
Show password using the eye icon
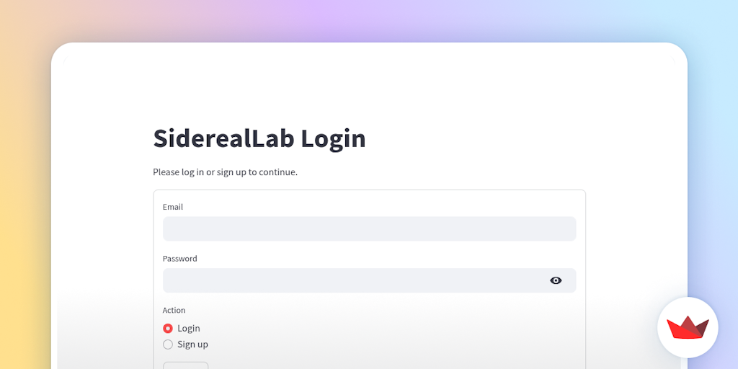[x=556, y=280]
